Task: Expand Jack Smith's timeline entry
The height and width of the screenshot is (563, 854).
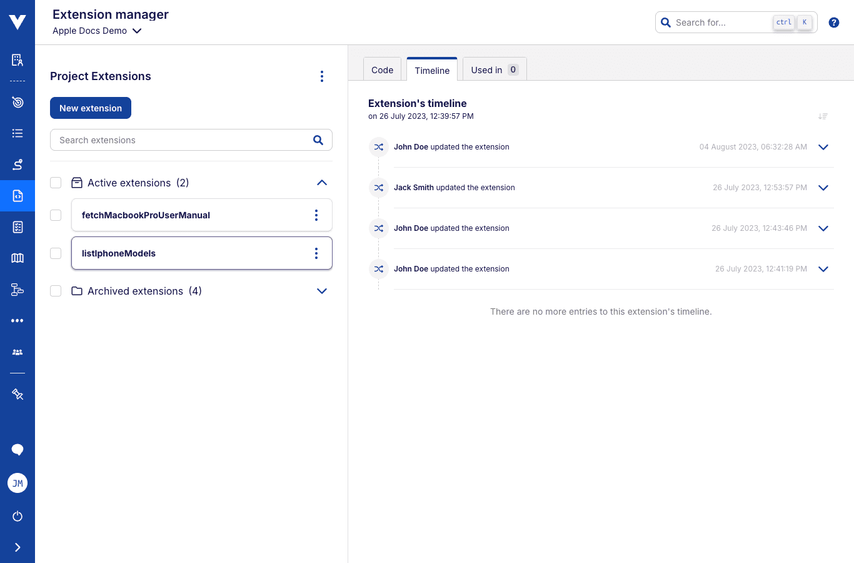Action: 823,188
